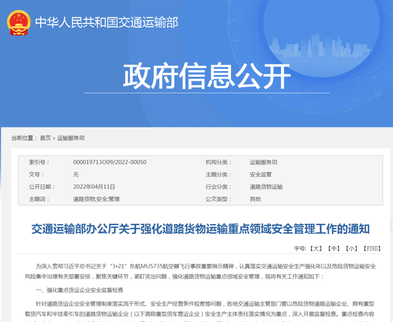Open the 中华人民共和国交通运输部 site title

point(107,23)
